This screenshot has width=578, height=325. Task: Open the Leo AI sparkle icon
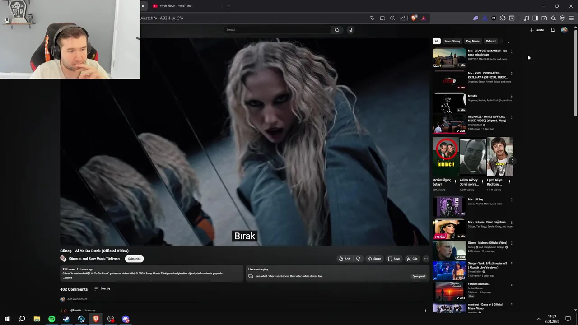pyautogui.click(x=553, y=18)
